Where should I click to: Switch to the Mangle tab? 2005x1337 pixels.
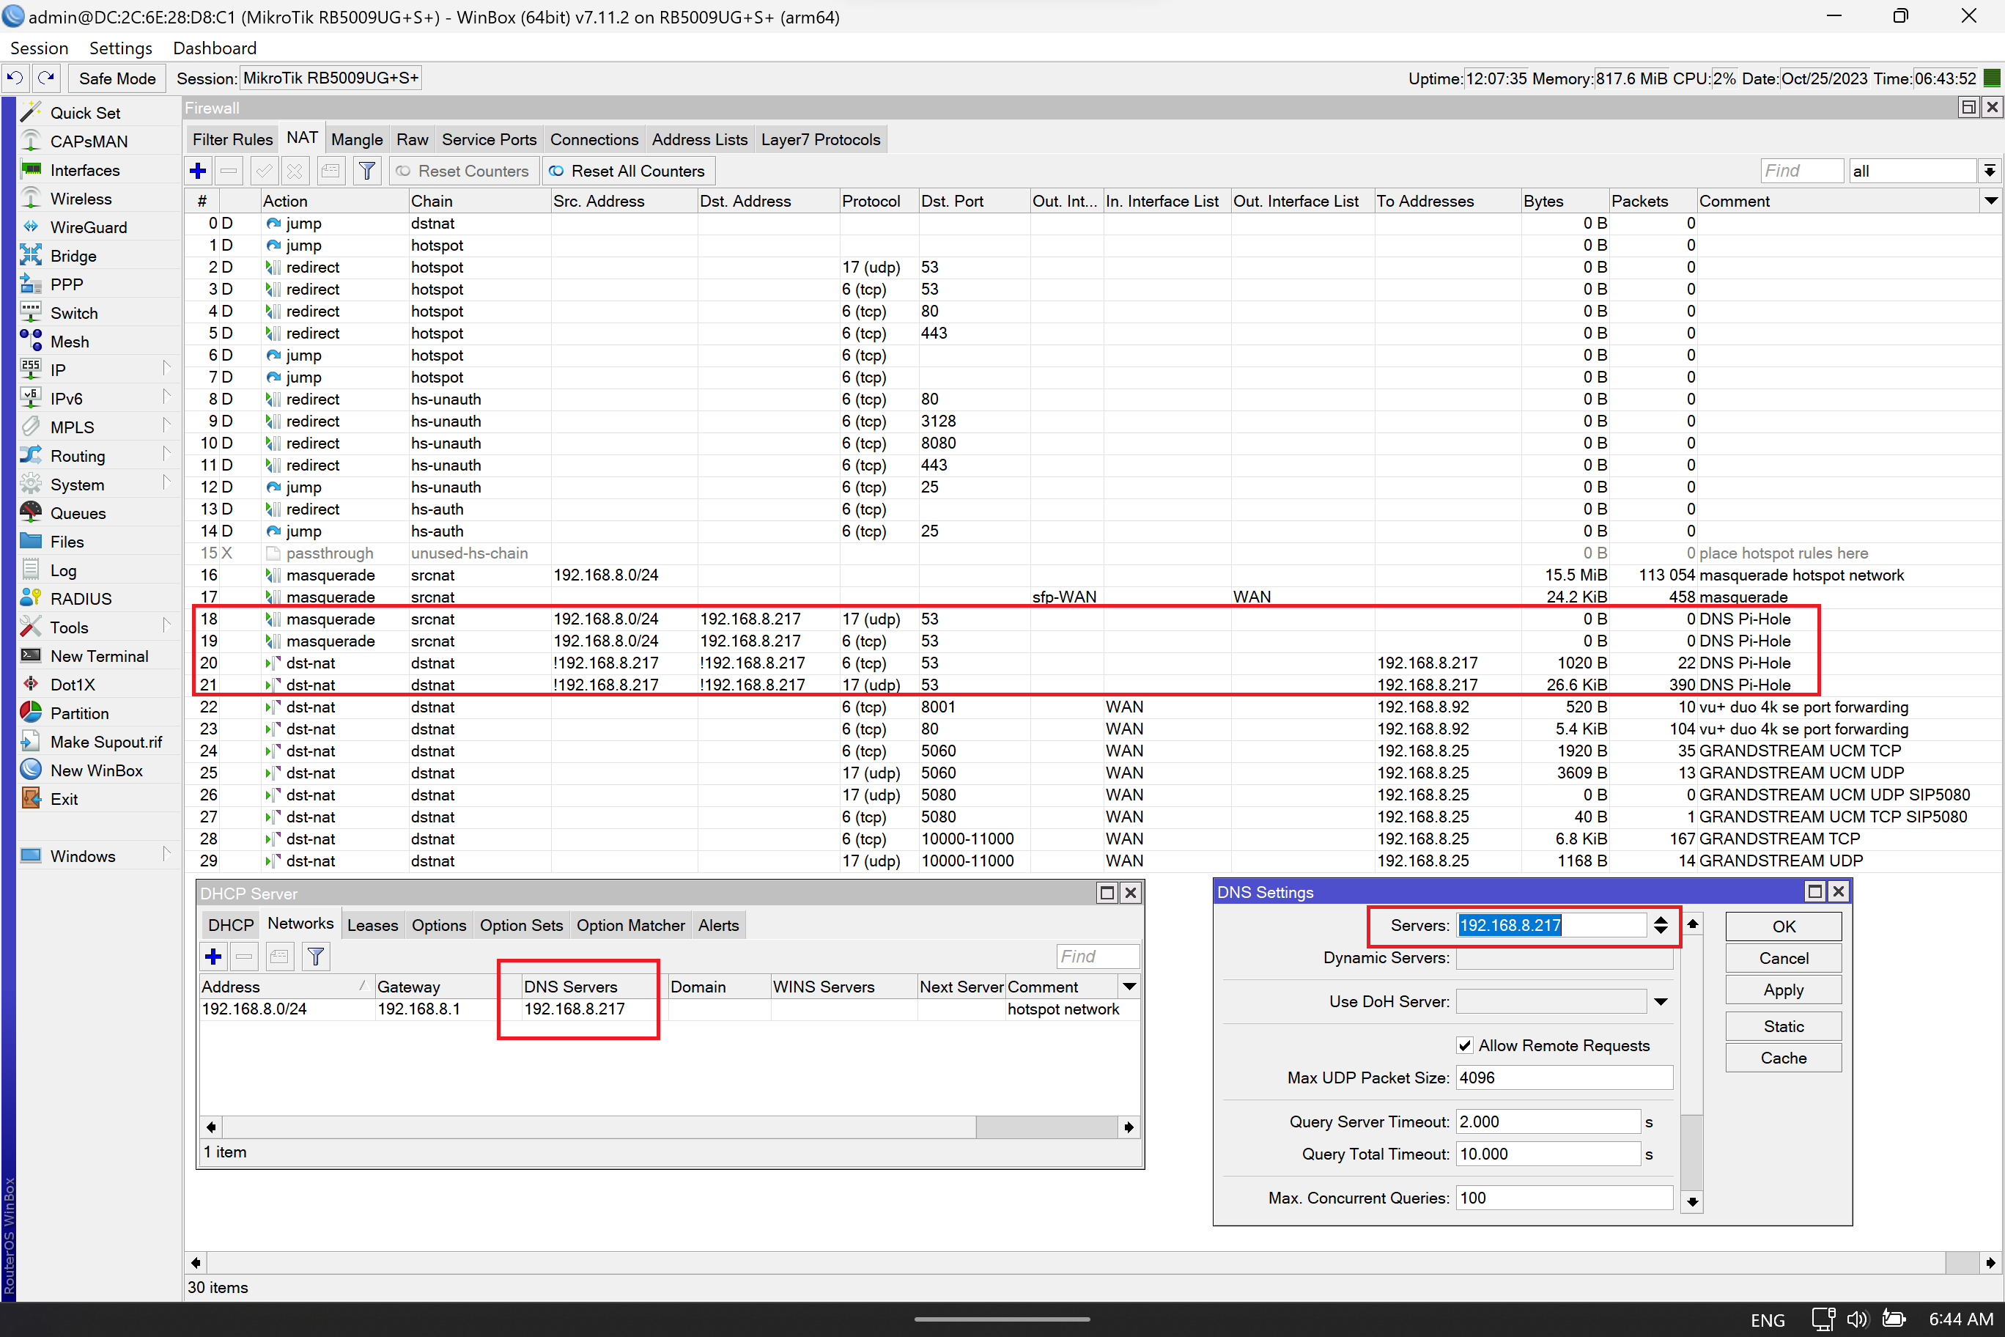point(356,139)
